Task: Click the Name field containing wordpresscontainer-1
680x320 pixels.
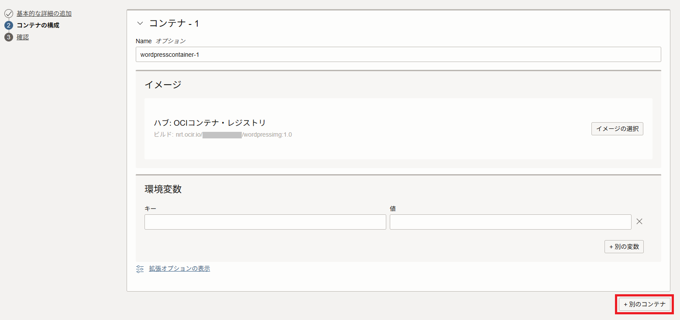Action: [x=398, y=55]
